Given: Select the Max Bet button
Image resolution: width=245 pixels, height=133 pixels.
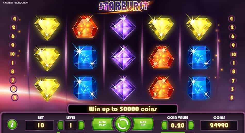Looking at the screenshot, I should click(x=143, y=124).
